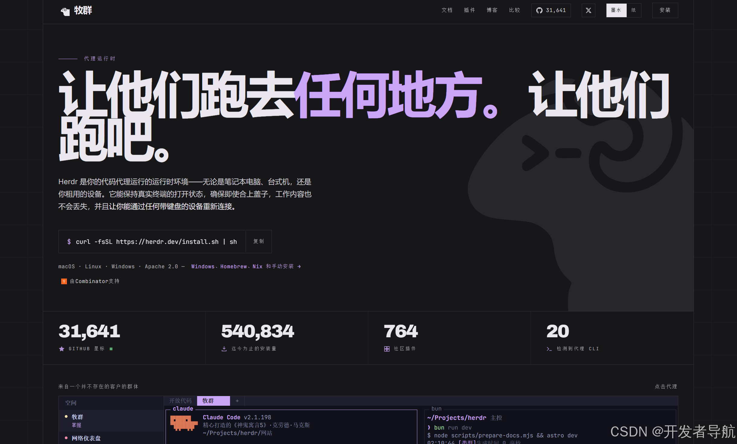Select the purple 牧群 tab in the demo

213,401
